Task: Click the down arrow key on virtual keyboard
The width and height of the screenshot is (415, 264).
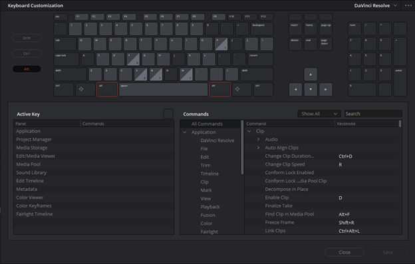Action: 311,89
